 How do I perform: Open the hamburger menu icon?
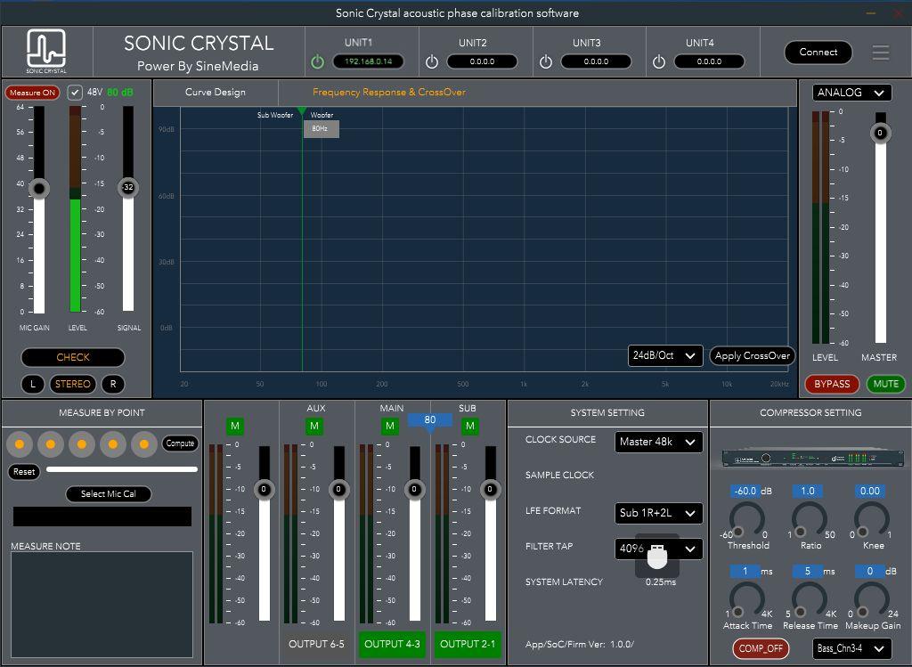[880, 53]
